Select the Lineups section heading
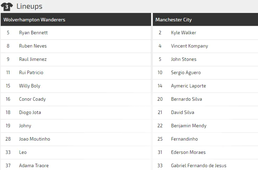Viewport: 258px width, 170px height. point(29,6)
